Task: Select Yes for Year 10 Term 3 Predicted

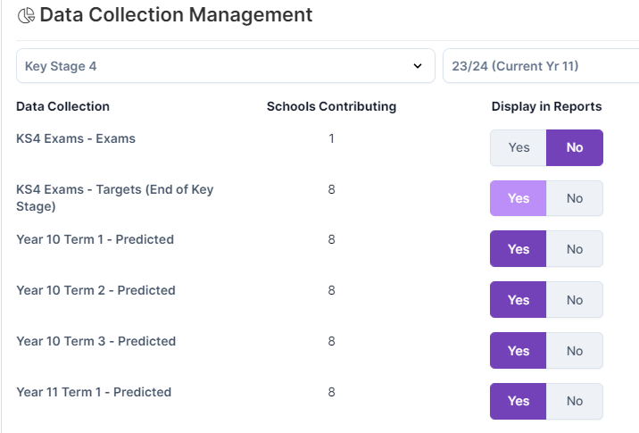Action: tap(519, 351)
